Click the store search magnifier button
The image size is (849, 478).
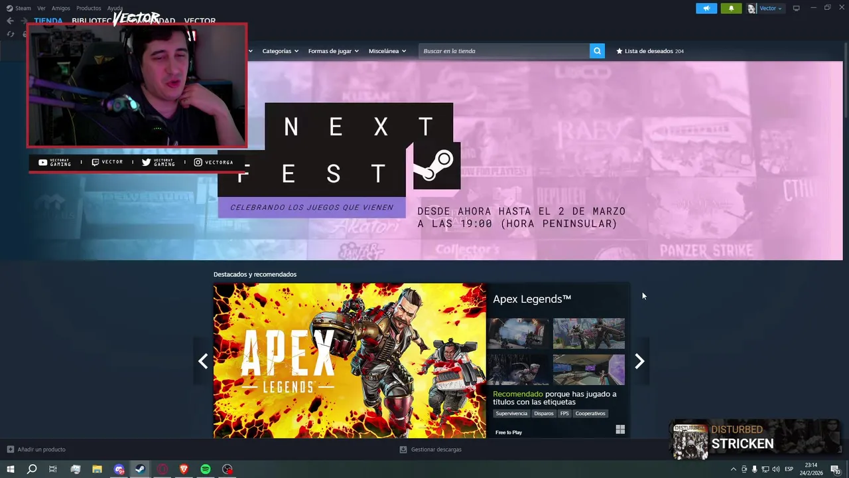(x=597, y=50)
